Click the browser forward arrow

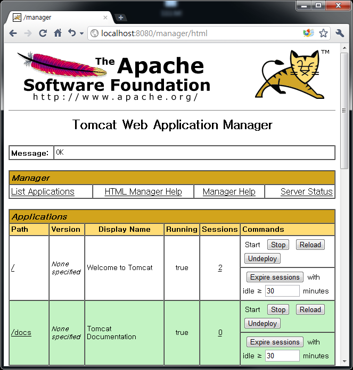coord(28,33)
